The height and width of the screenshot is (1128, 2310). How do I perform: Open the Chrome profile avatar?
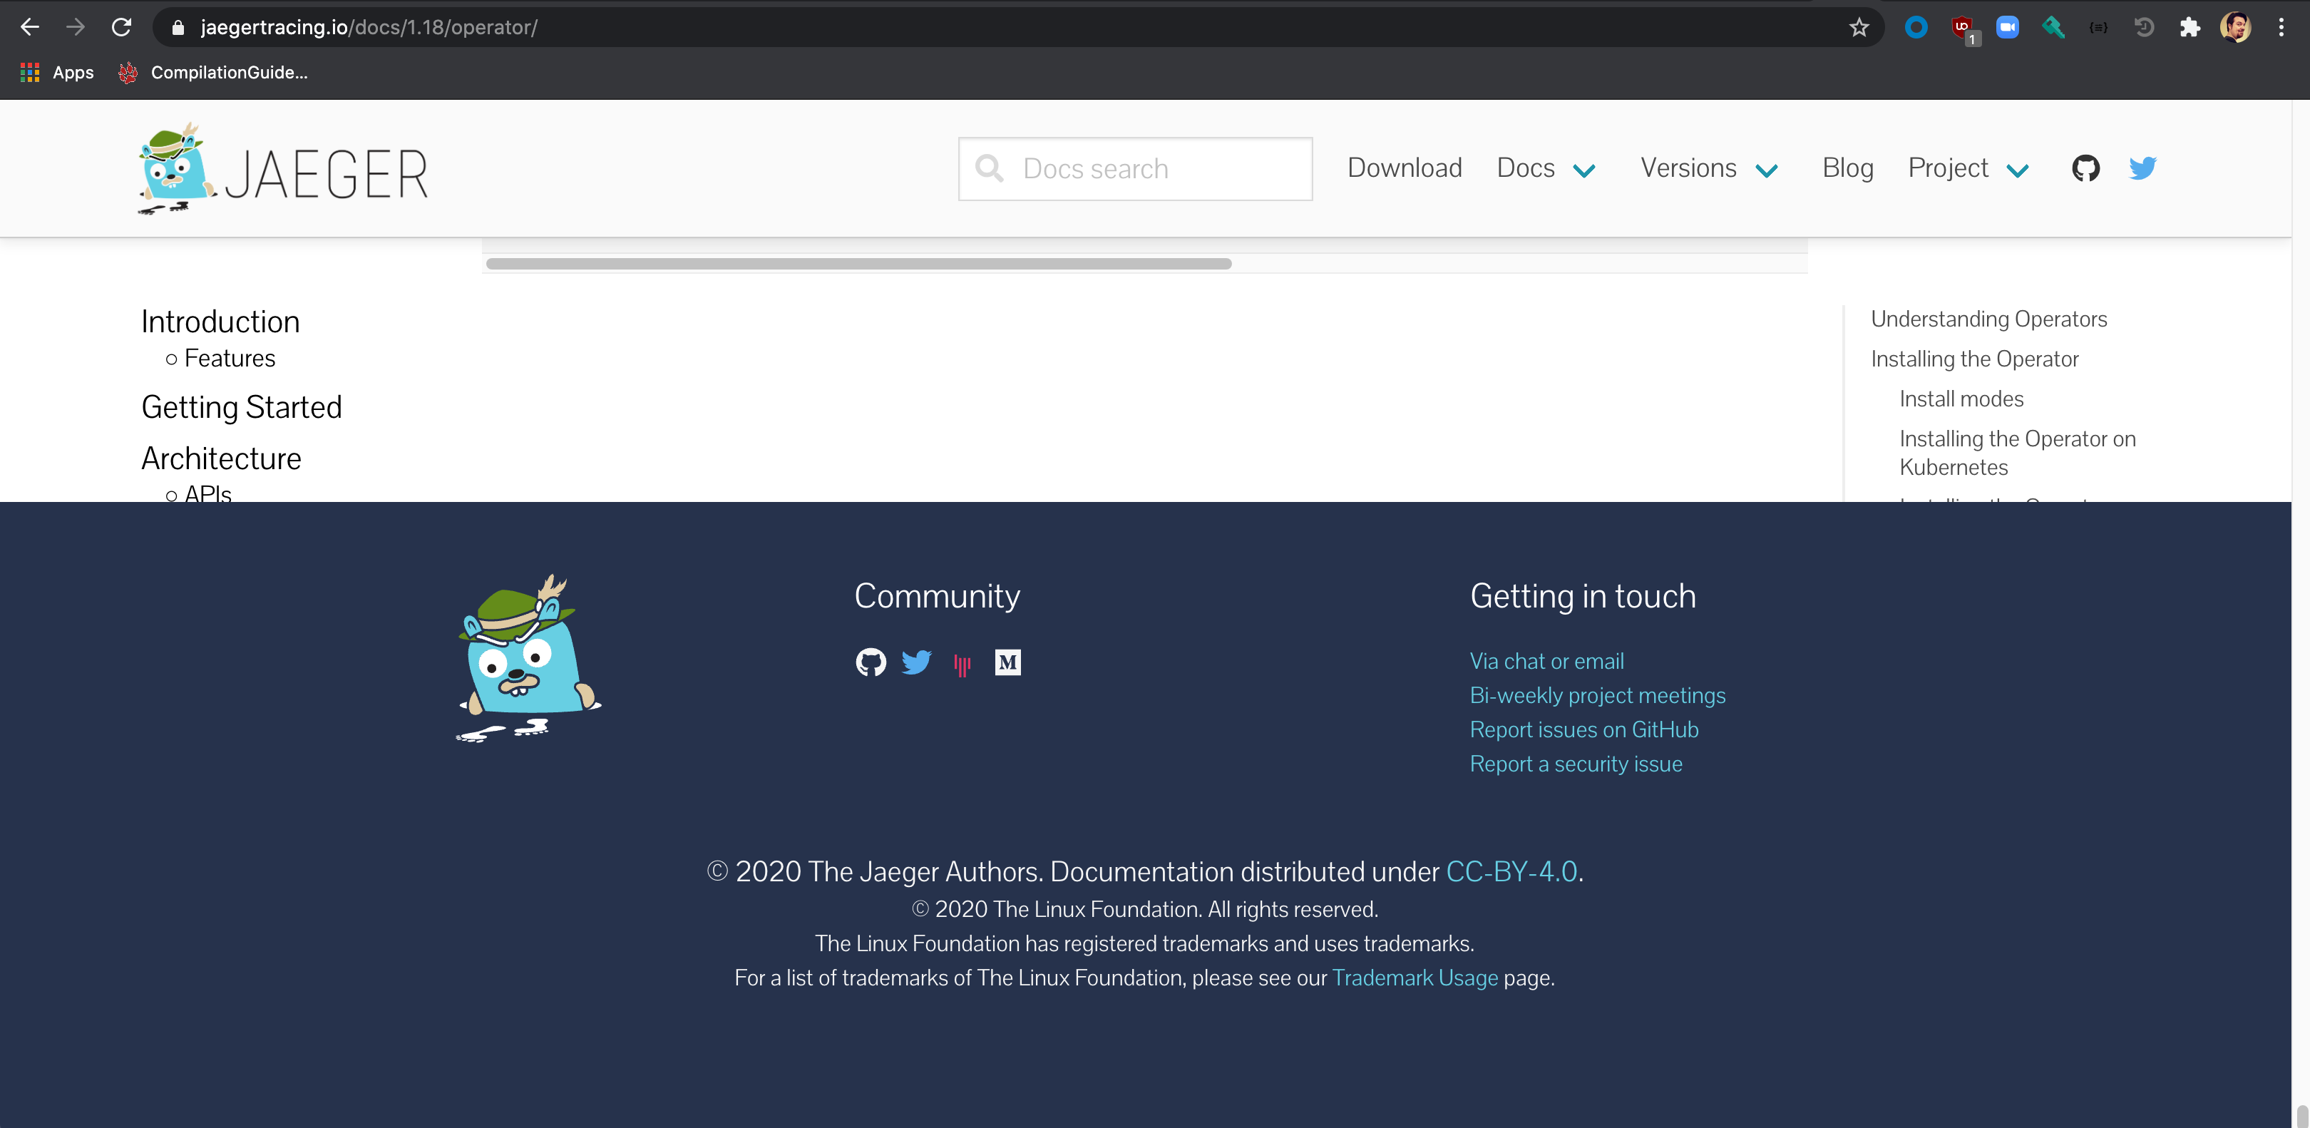pyautogui.click(x=2237, y=27)
